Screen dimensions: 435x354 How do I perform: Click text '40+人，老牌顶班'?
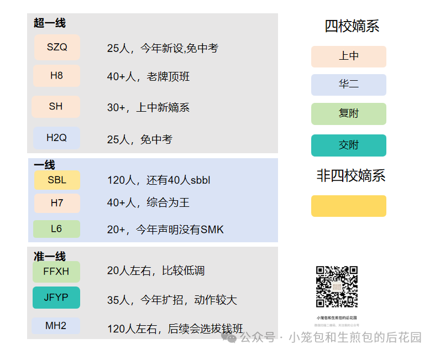point(149,77)
